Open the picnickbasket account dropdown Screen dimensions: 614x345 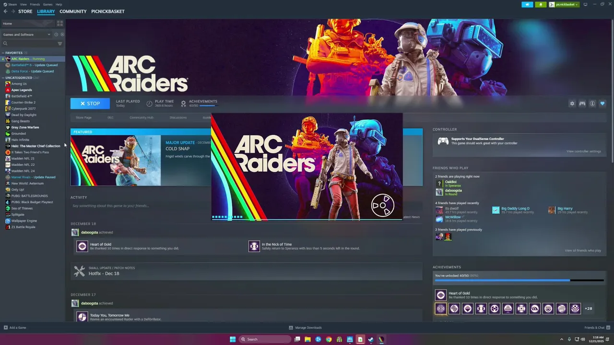[564, 4]
